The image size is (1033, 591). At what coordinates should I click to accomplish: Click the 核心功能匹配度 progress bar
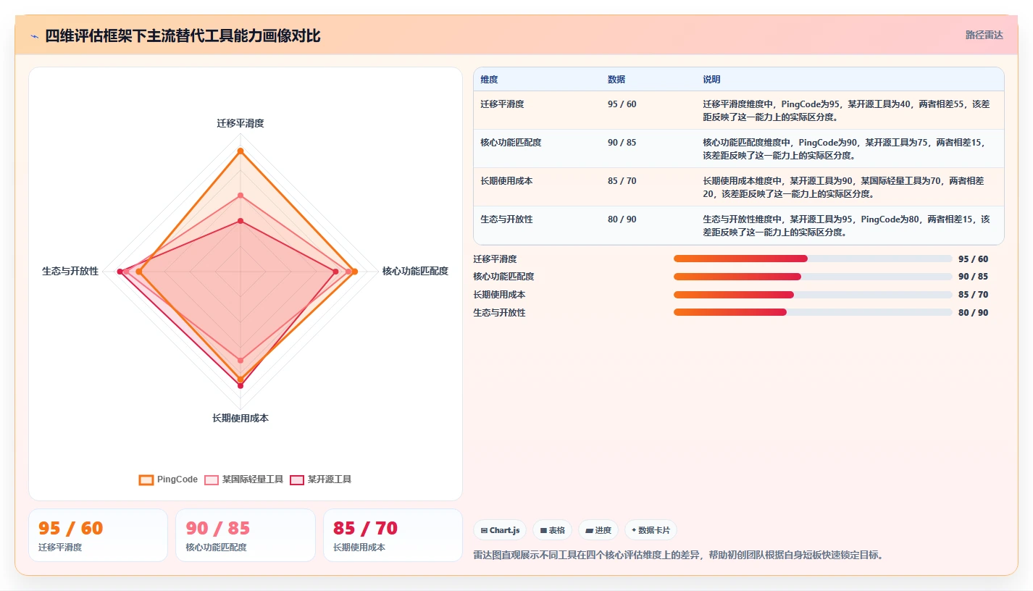813,277
